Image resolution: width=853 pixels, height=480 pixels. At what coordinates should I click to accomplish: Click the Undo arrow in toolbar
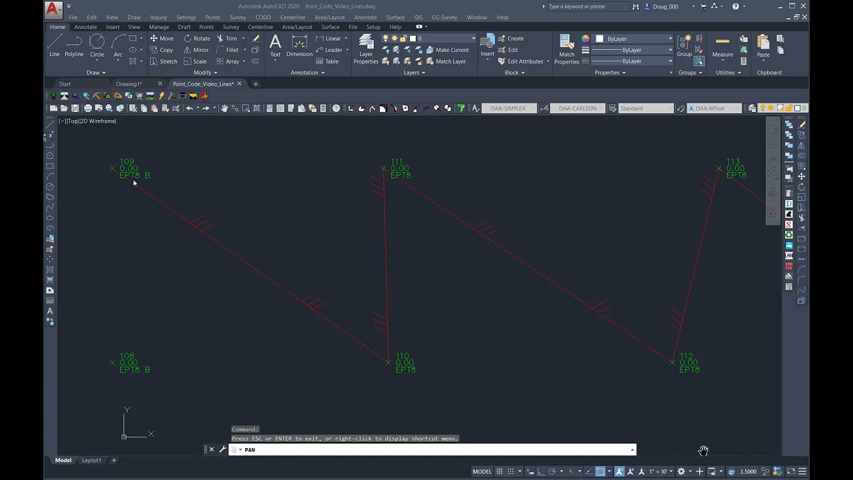190,108
